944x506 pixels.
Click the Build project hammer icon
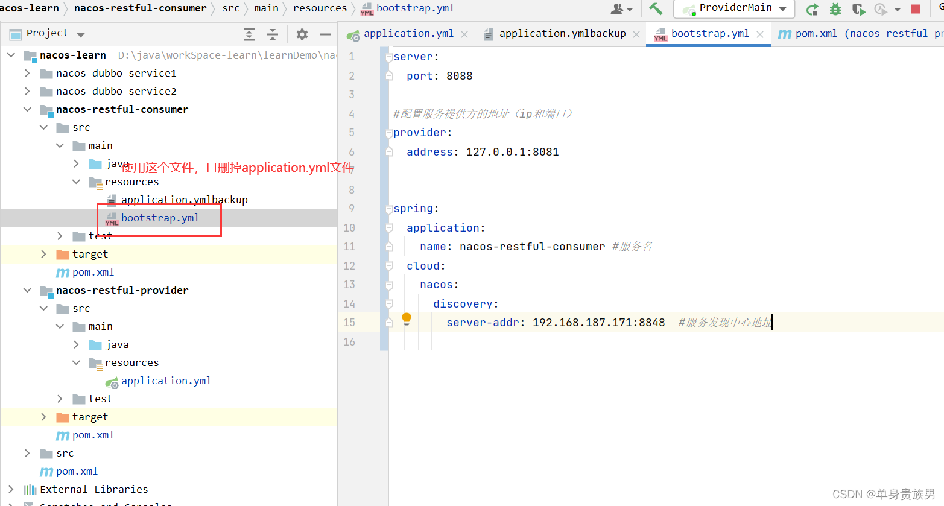656,8
